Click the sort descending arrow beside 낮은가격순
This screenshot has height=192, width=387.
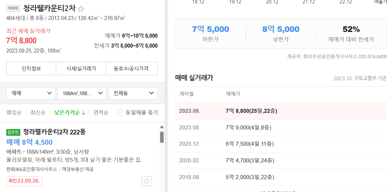[82, 112]
